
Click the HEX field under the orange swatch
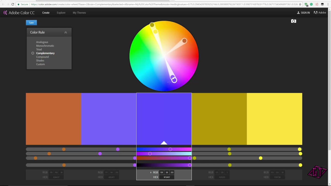(56, 177)
